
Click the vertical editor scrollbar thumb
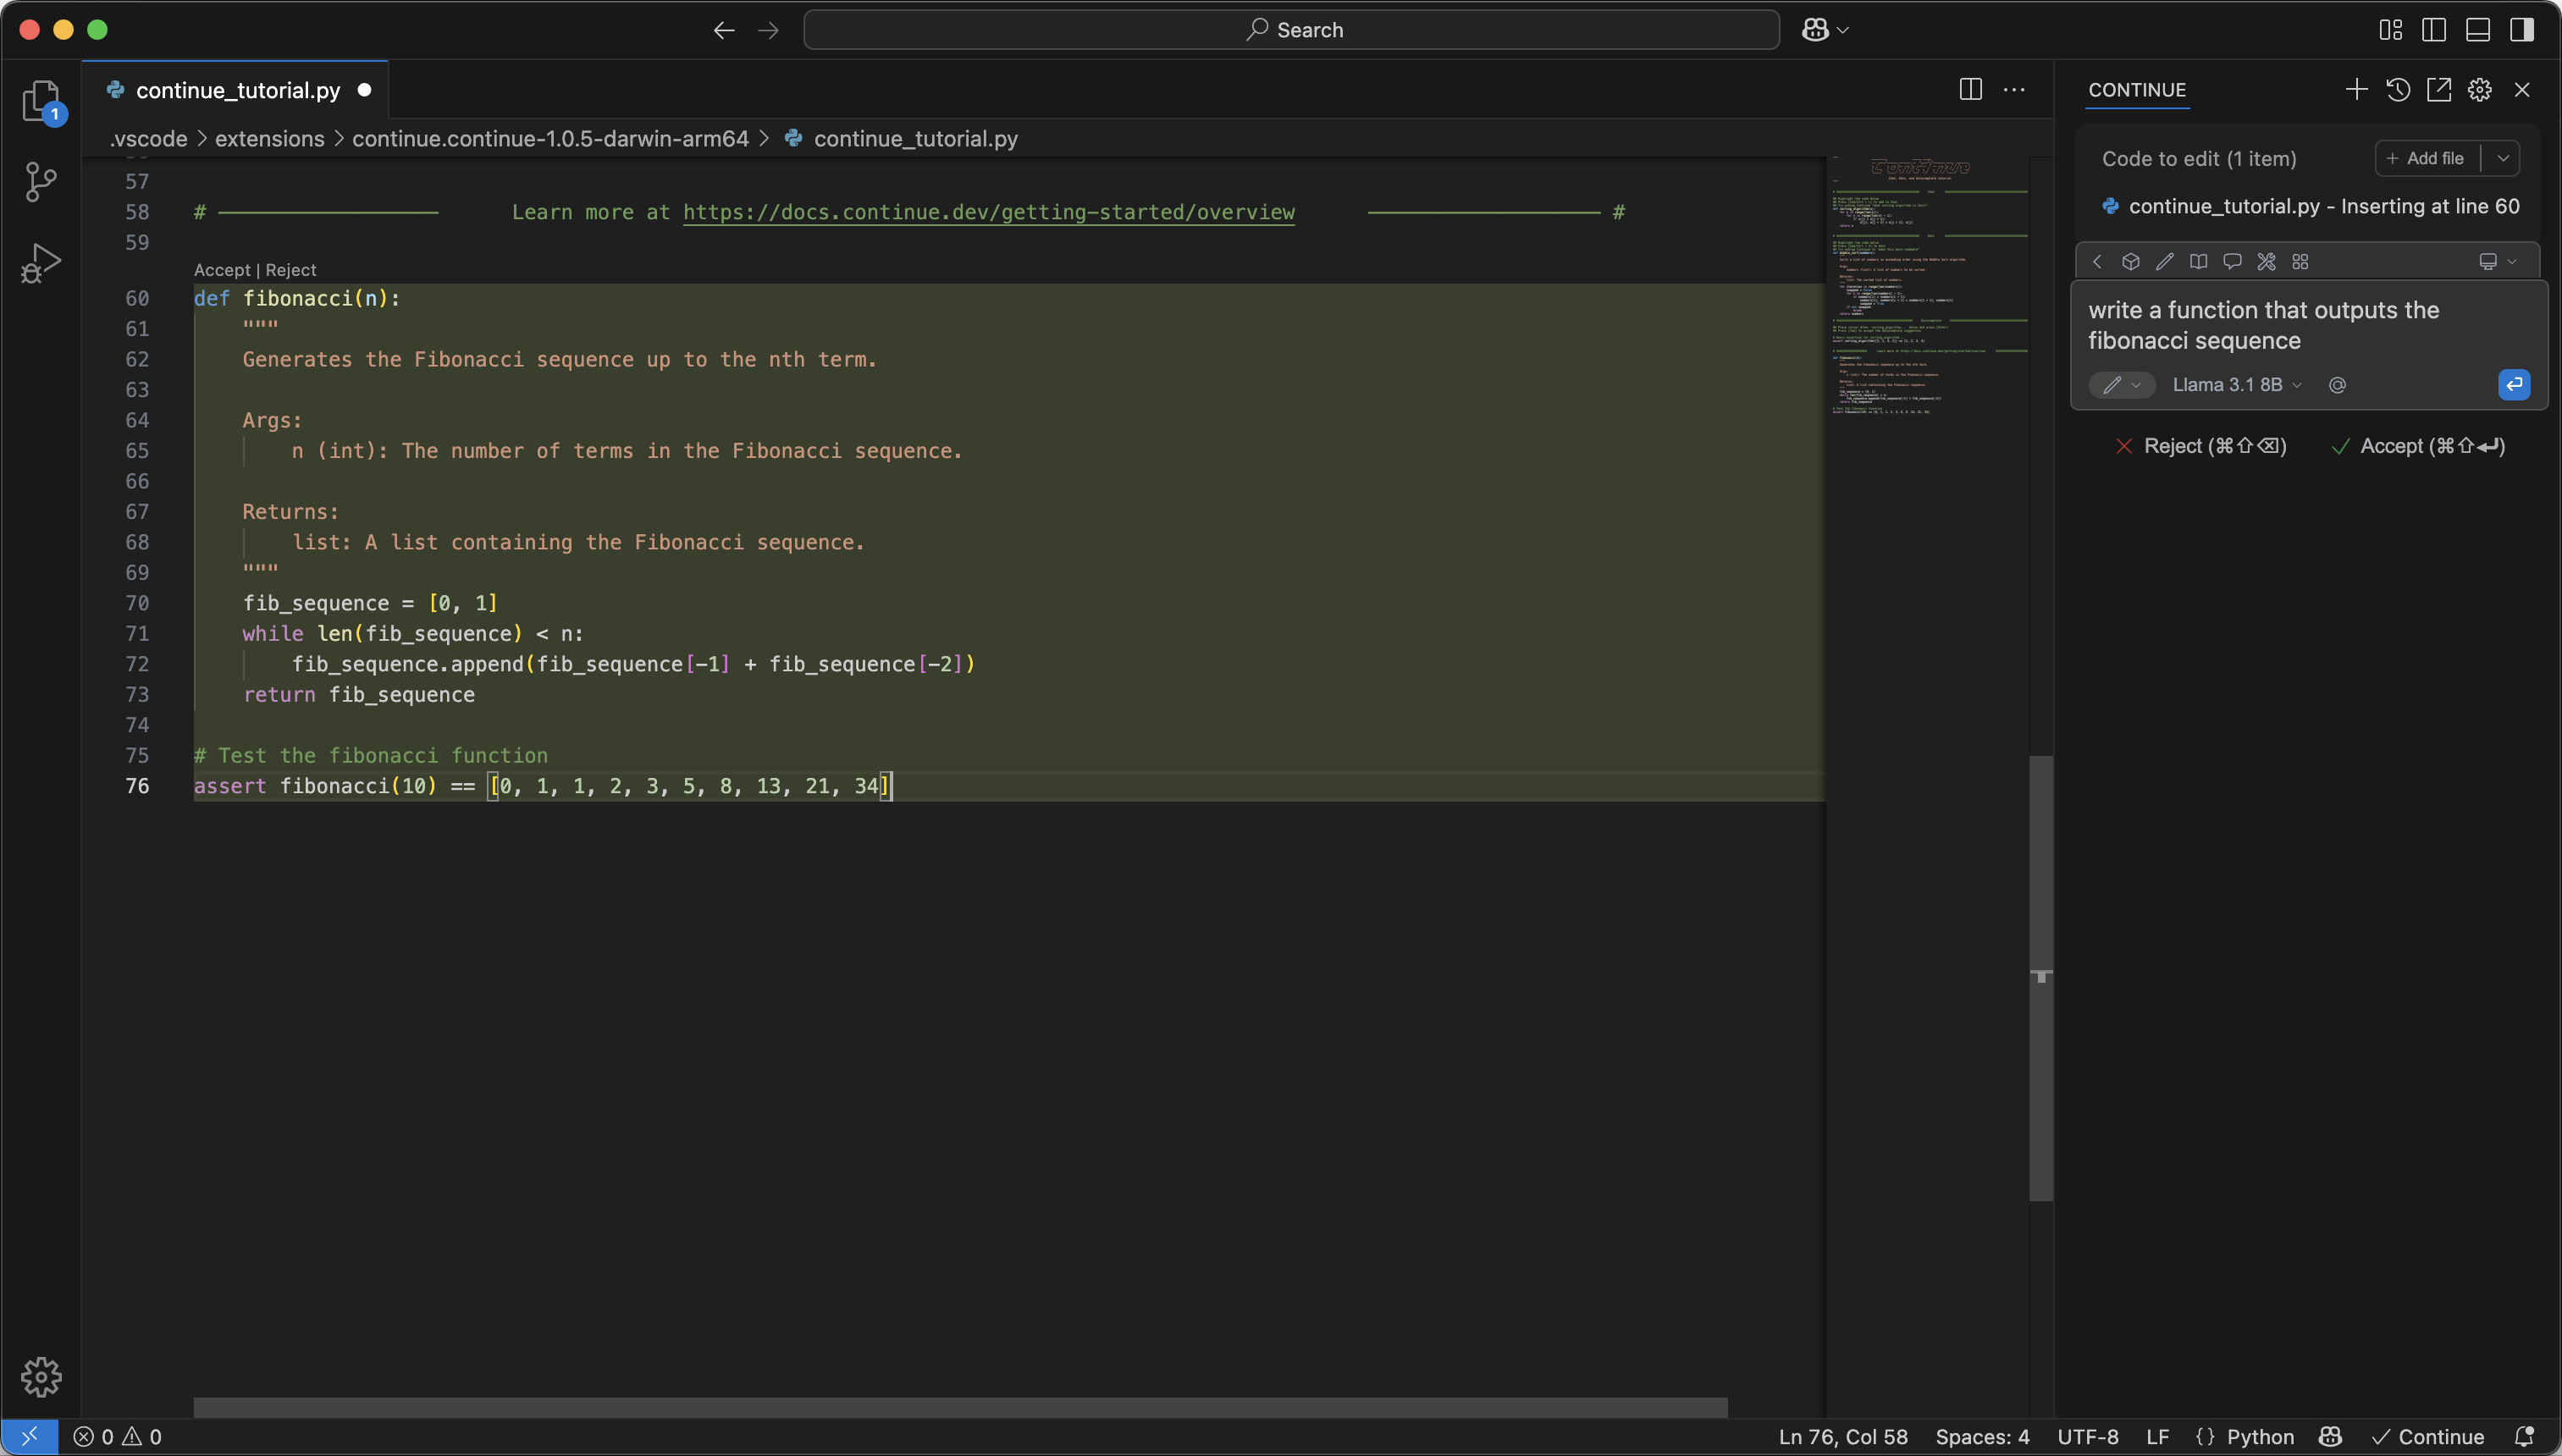click(2041, 978)
